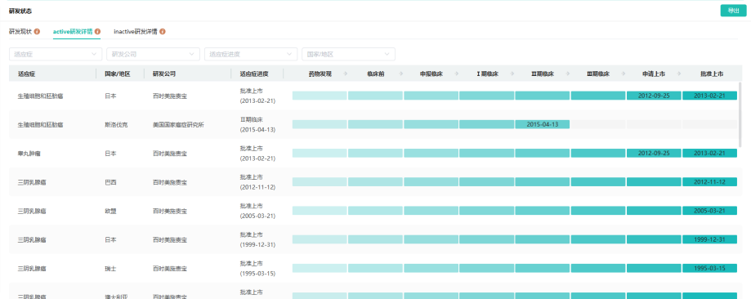Click the Ⅲ期临床 stage header
Screen dimensions: 751x299
coord(598,74)
